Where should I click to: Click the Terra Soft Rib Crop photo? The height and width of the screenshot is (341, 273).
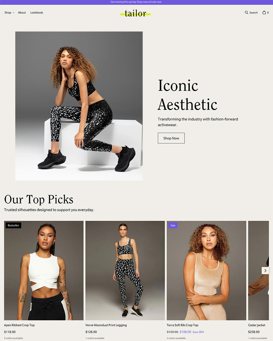pos(206,271)
